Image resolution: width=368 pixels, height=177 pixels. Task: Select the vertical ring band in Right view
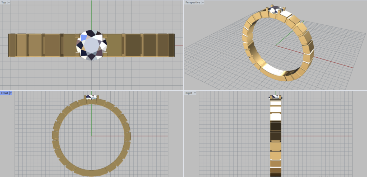[x=276, y=143]
